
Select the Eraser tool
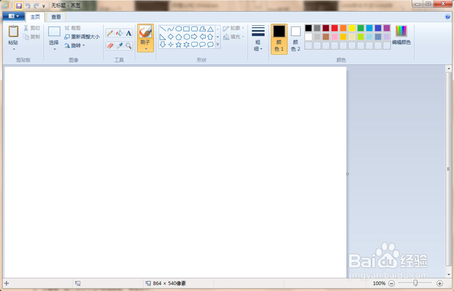tap(110, 45)
